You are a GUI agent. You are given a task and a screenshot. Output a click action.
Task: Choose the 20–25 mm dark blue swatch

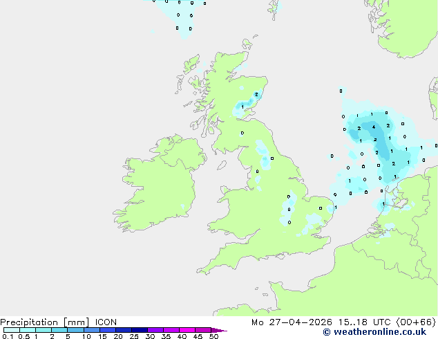tap(124, 330)
